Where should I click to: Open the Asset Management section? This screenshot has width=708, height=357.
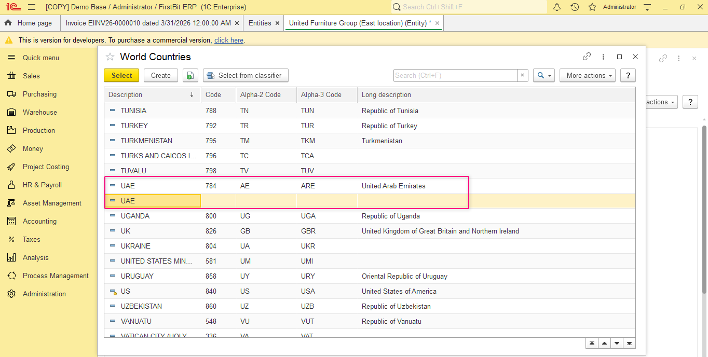pos(52,203)
